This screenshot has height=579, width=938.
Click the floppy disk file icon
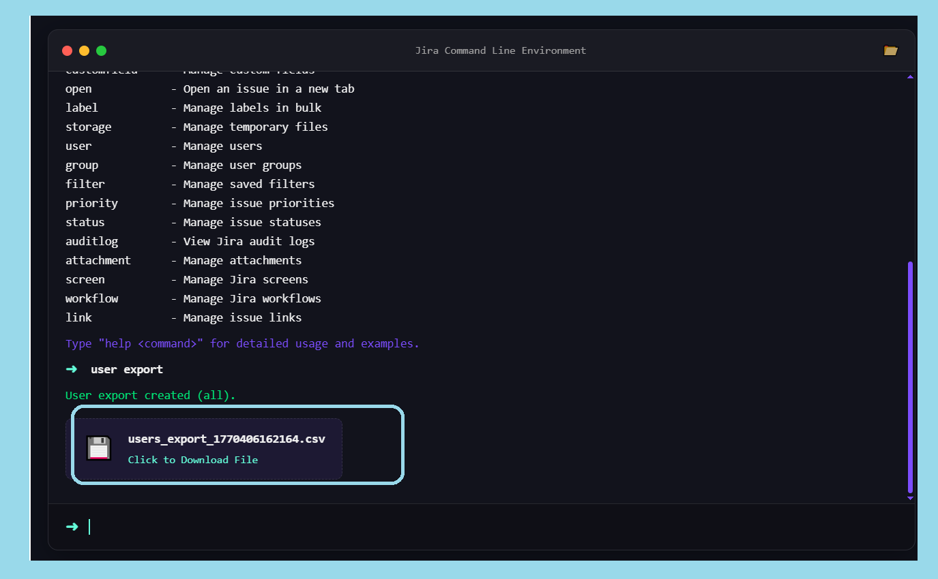(99, 448)
